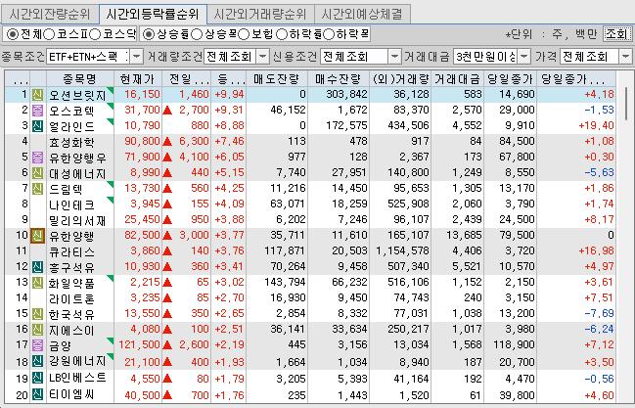The height and width of the screenshot is (408, 635).
Task: Click the 증 badge beside 오스코텍
Action: click(x=37, y=111)
